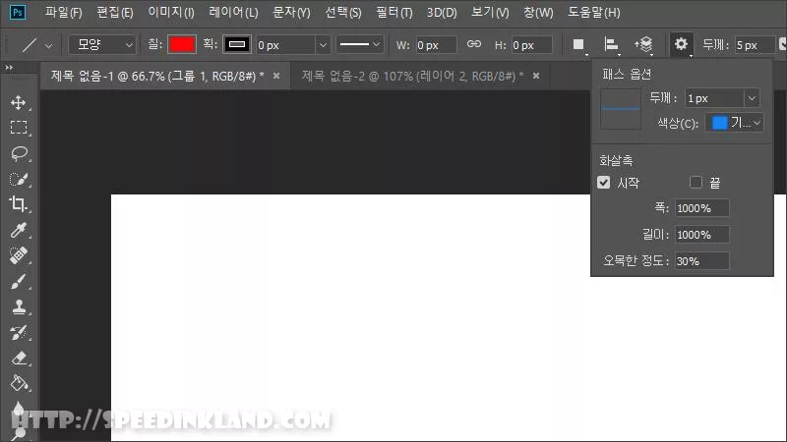
Task: Open the 이미지(I) menu
Action: click(171, 13)
